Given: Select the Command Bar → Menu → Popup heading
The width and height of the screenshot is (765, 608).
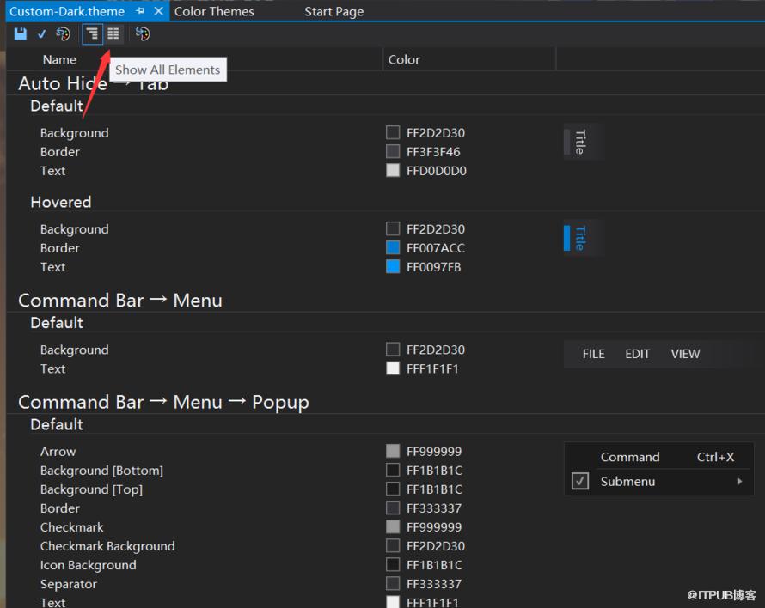Looking at the screenshot, I should click(163, 402).
